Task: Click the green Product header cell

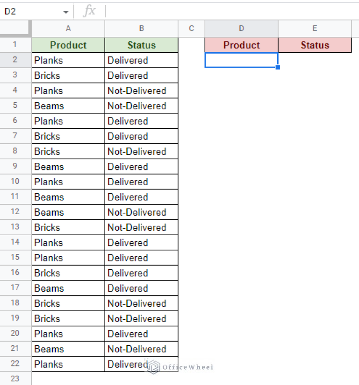Action: pos(68,45)
